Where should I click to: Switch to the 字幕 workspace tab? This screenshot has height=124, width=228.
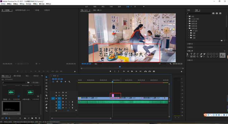(128, 7)
